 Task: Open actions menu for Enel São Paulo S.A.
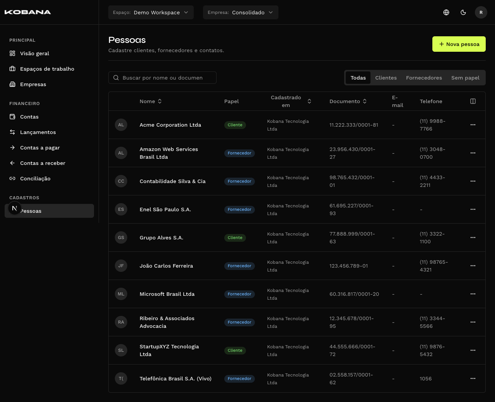coord(473,209)
